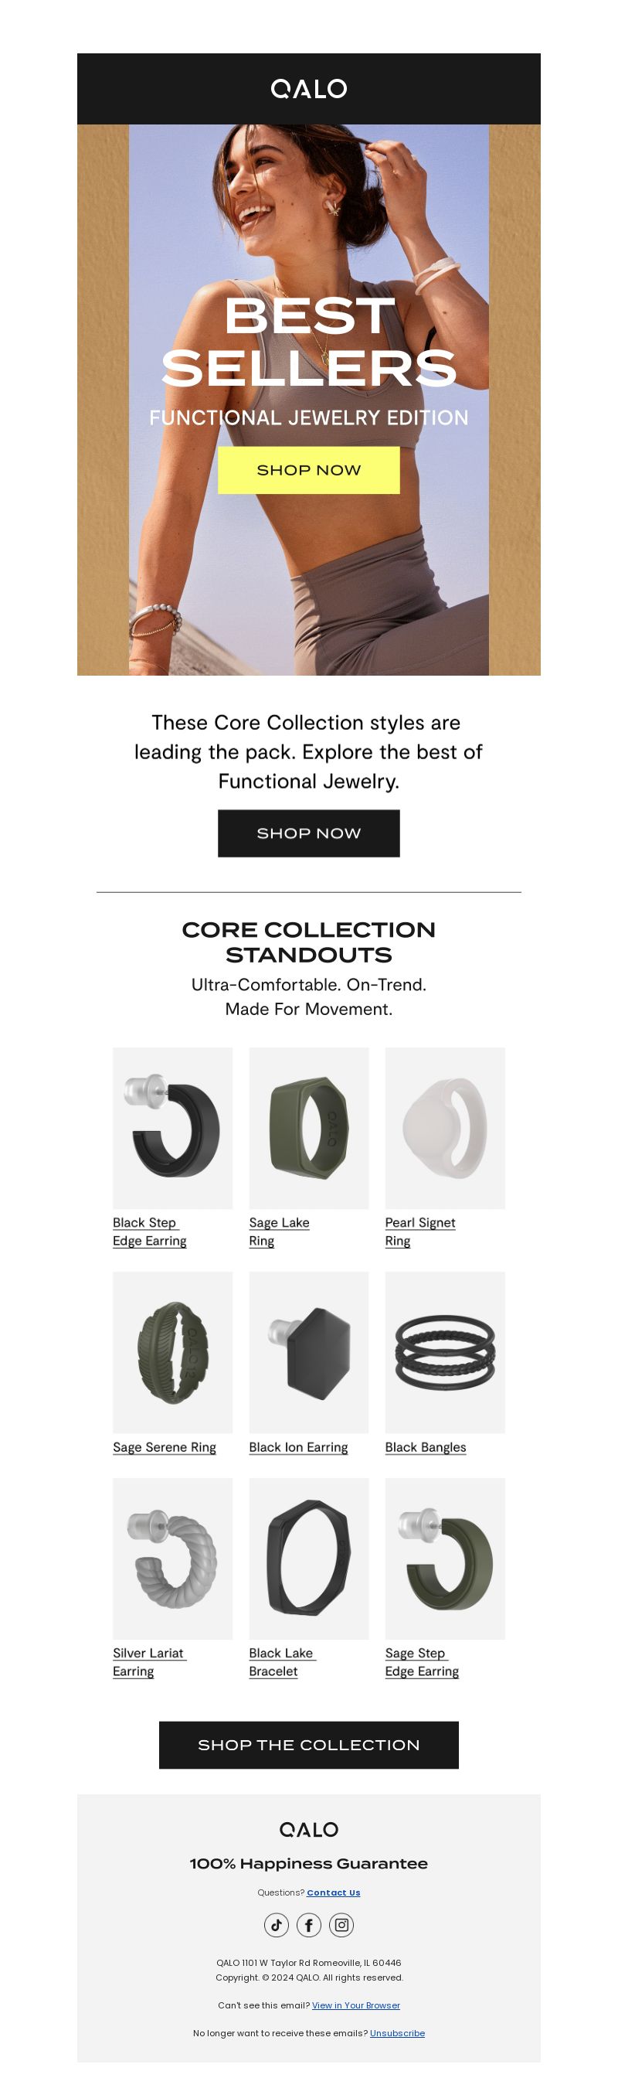Viewport: 618px width, 2078px height.
Task: Click the Unsubscribe link
Action: (397, 2033)
